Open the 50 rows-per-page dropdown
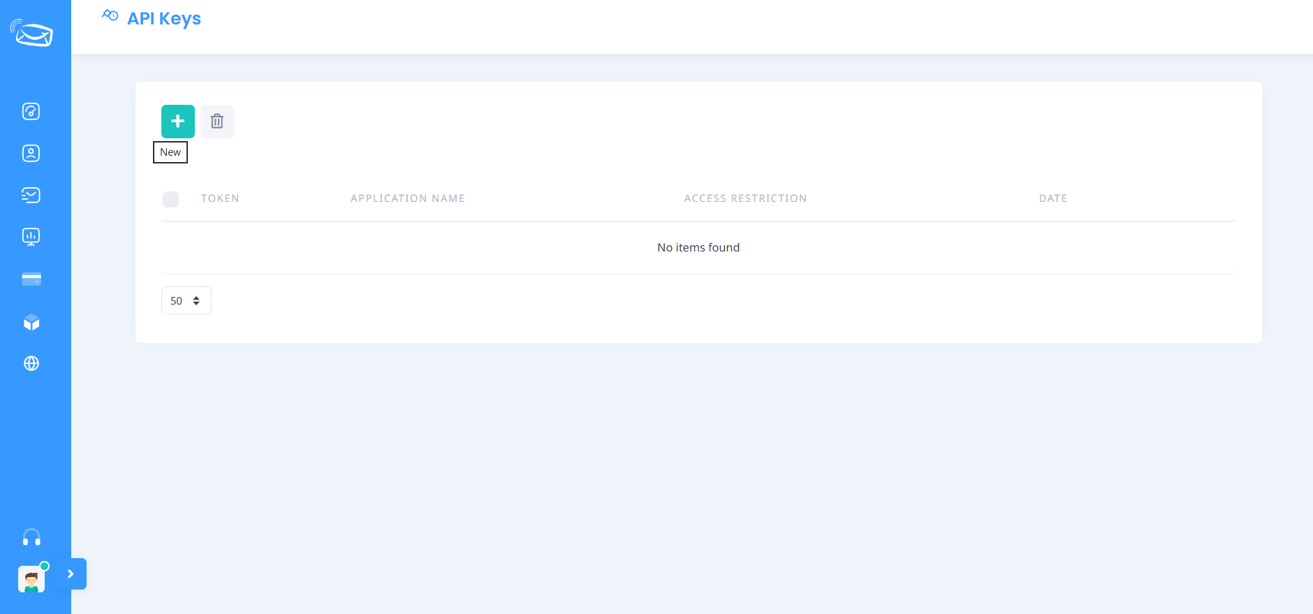The image size is (1313, 614). (186, 300)
